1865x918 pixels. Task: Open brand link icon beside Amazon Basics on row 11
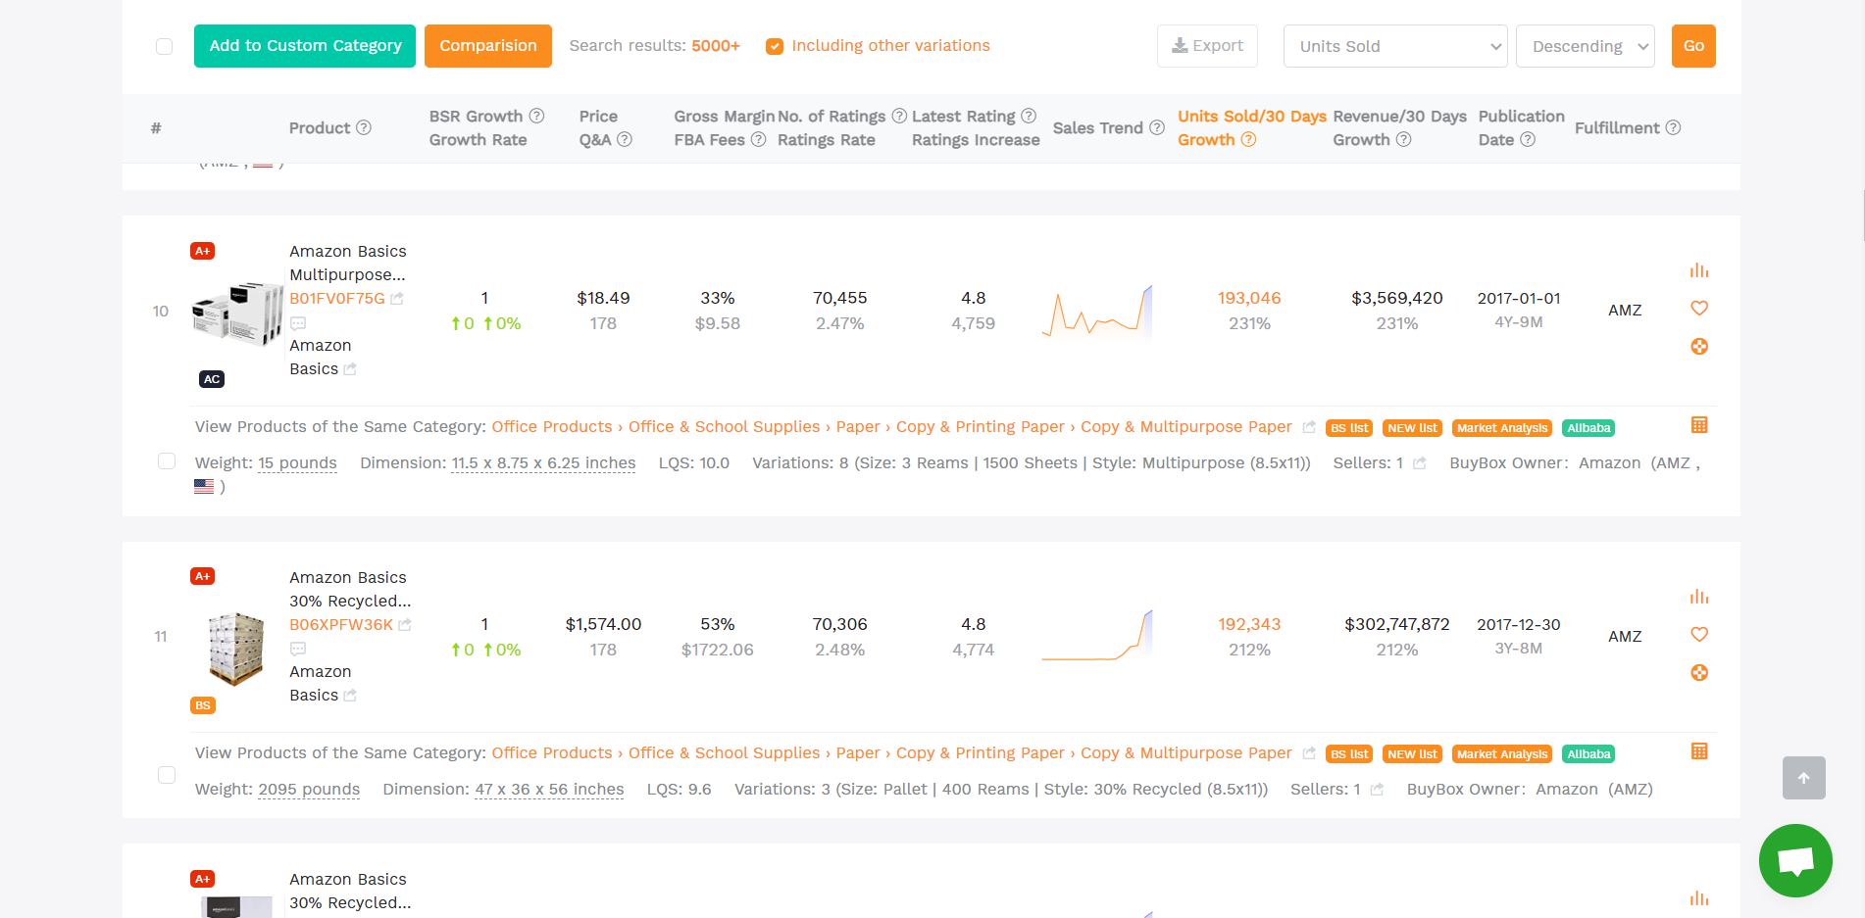point(350,696)
